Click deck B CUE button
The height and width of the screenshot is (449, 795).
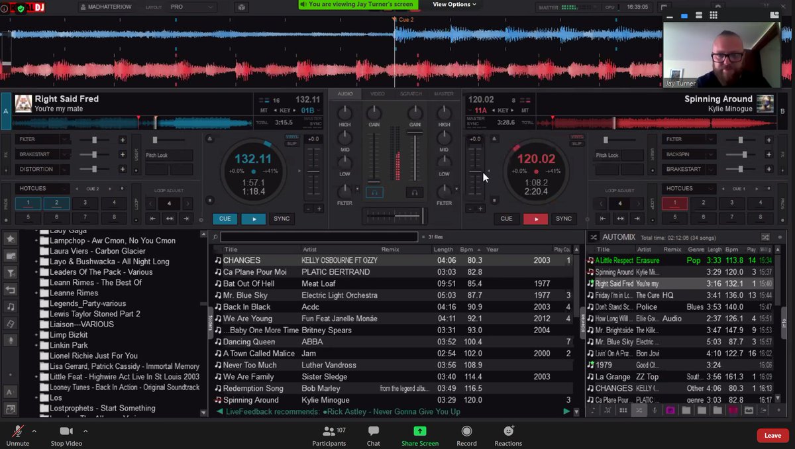(x=507, y=219)
